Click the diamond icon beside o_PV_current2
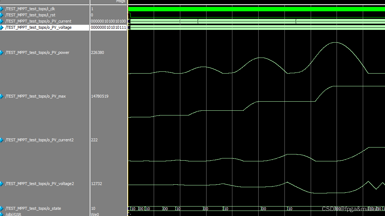This screenshot has height=216, width=385. tap(3, 140)
